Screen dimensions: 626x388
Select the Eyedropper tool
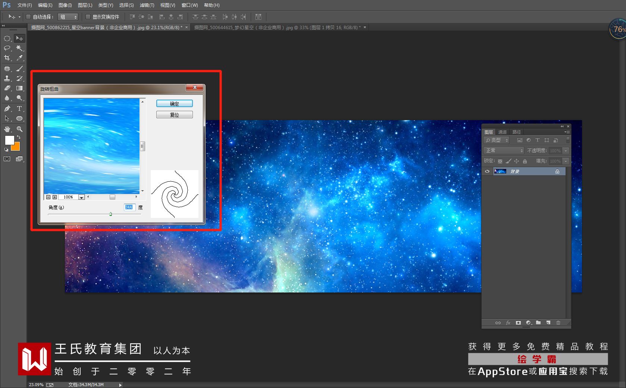19,58
